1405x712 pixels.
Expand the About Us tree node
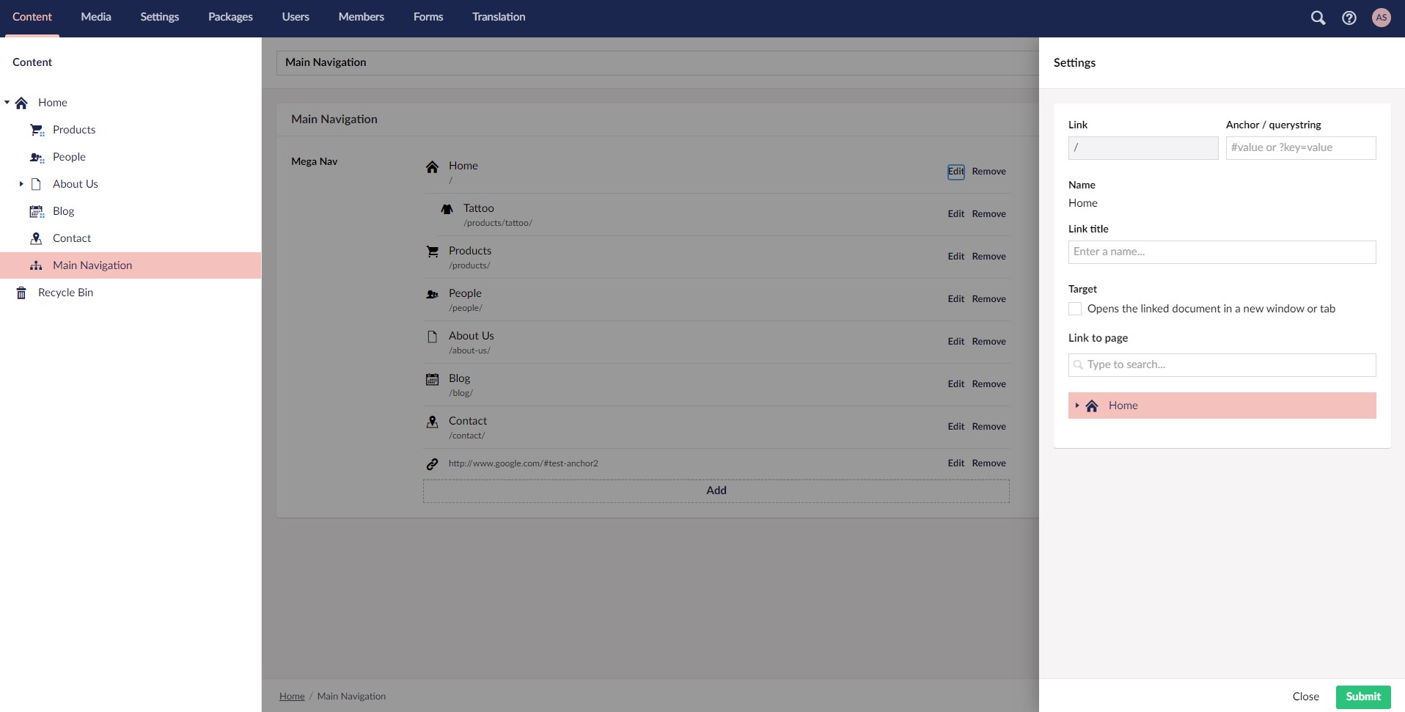point(21,184)
